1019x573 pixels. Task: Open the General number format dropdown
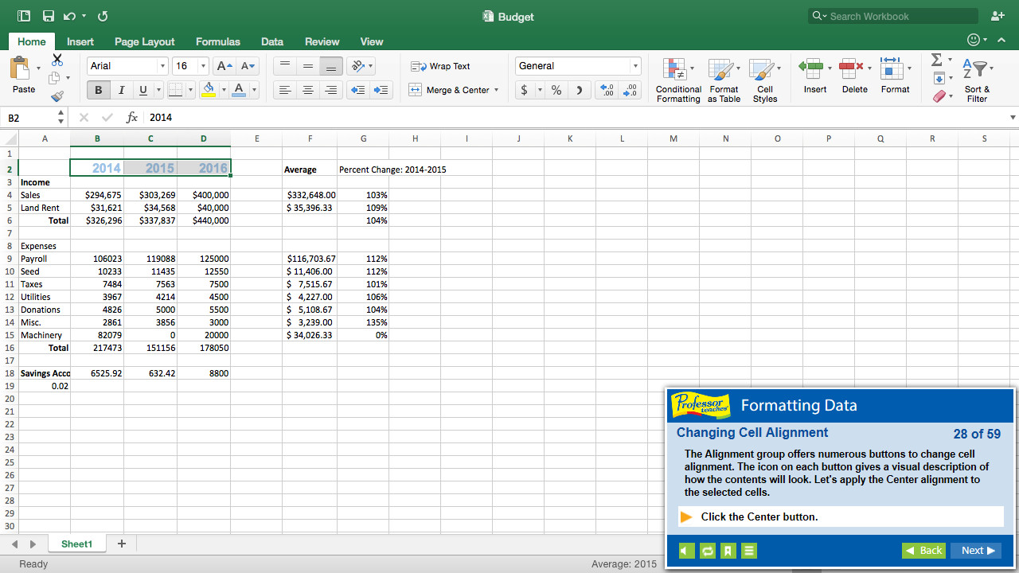pyautogui.click(x=634, y=65)
